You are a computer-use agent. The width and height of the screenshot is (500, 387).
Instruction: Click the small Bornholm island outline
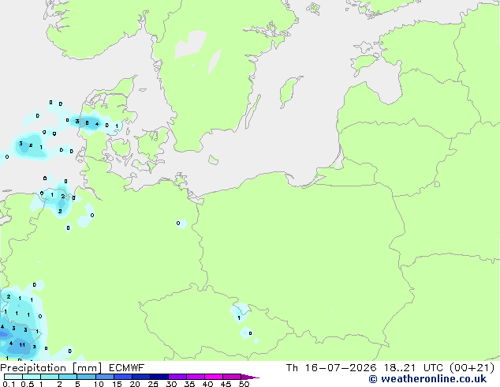[214, 160]
